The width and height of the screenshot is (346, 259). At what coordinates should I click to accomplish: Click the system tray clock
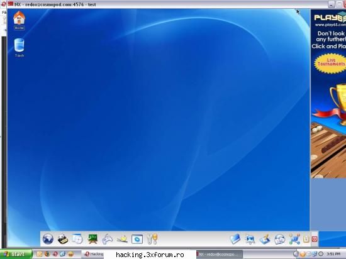click(x=333, y=254)
